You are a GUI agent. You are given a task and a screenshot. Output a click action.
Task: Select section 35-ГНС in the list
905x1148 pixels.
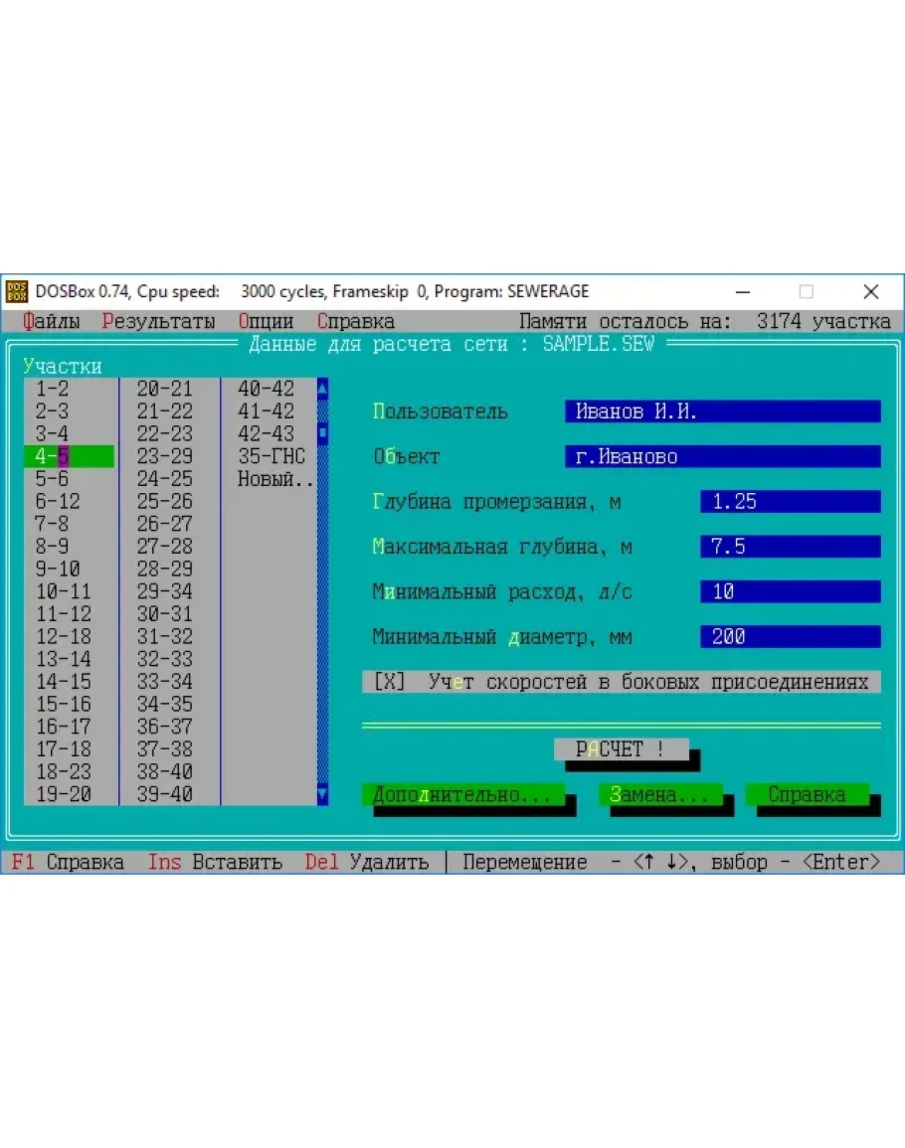271,457
